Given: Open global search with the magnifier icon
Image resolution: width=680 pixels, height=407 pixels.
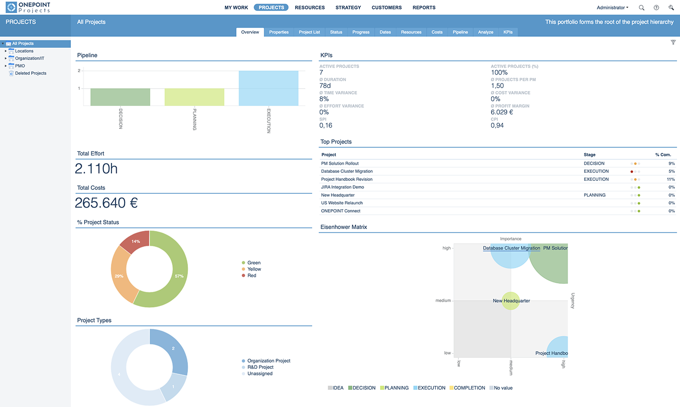Looking at the screenshot, I should click(x=641, y=8).
